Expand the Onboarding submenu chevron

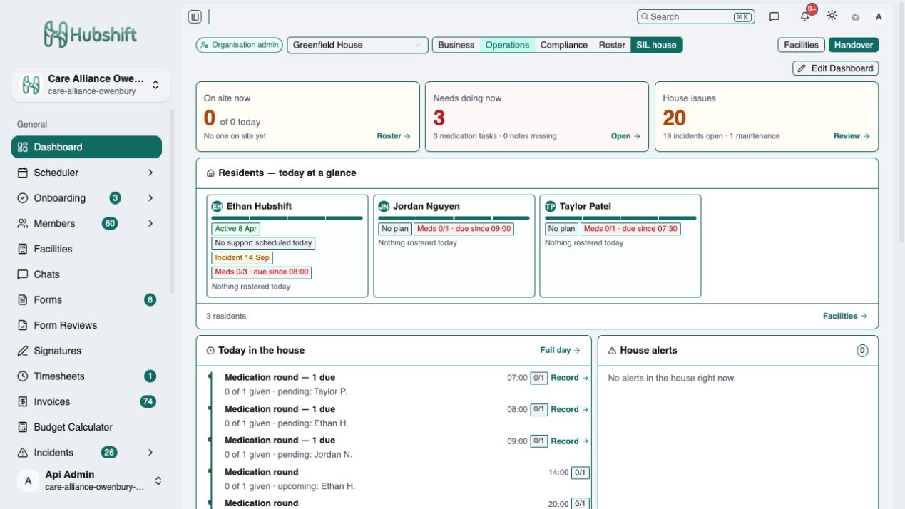tap(150, 198)
